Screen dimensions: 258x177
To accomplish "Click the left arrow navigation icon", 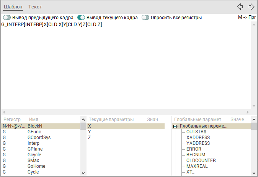I will [240, 7].
